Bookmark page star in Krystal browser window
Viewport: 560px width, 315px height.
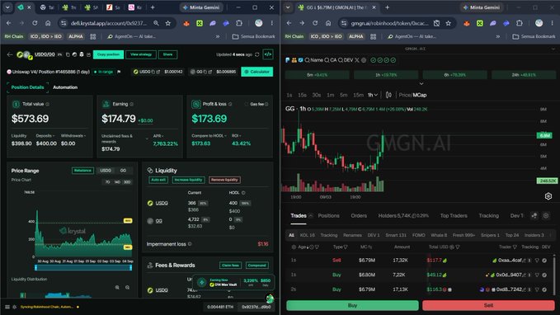pos(168,23)
